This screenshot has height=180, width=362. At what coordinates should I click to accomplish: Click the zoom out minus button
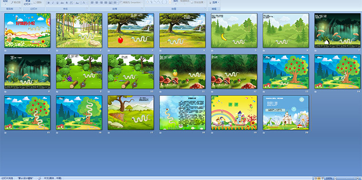click(x=335, y=179)
